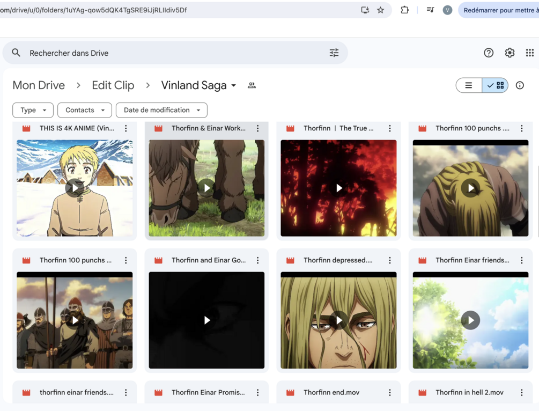
Task: Expand the Vinland Saga folder menu
Action: pyautogui.click(x=233, y=85)
